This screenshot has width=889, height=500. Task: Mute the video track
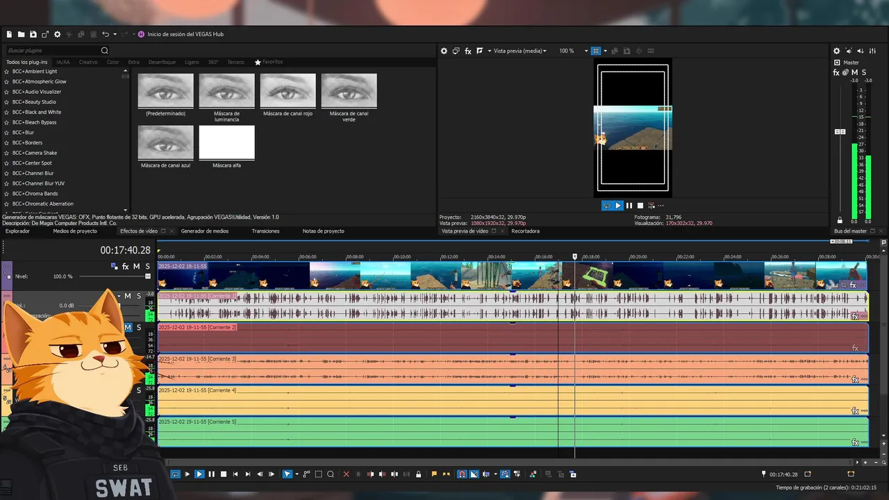pyautogui.click(x=136, y=266)
